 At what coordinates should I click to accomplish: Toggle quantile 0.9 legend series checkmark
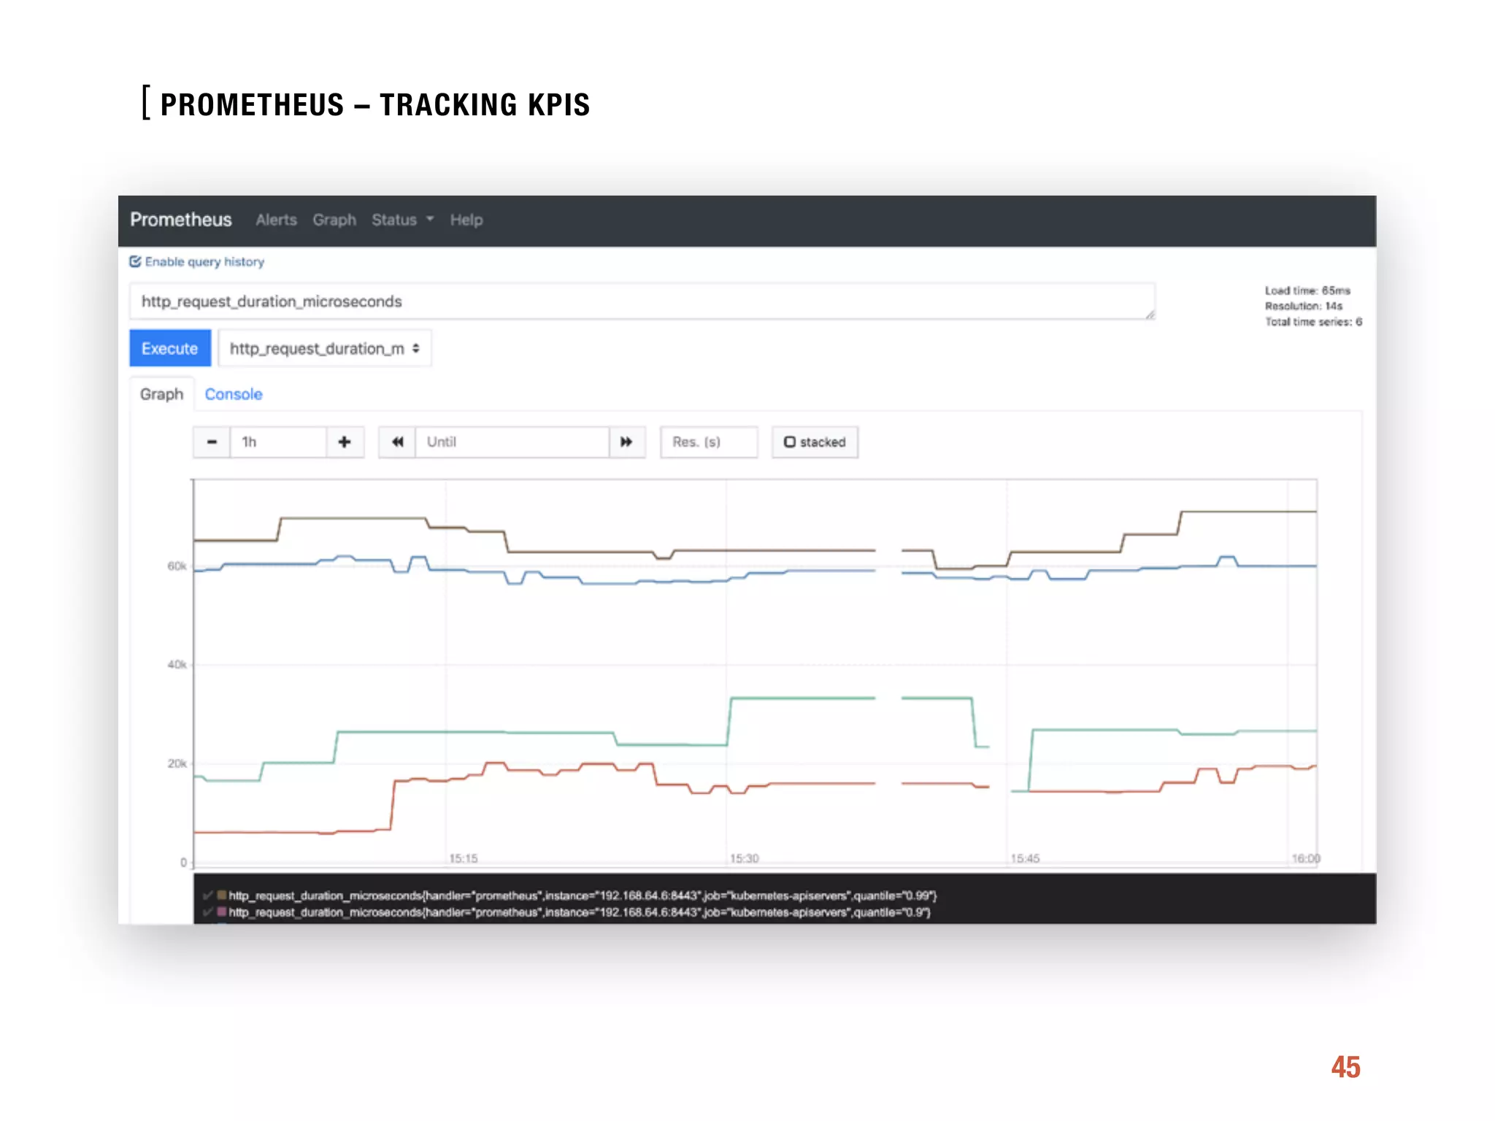(x=208, y=912)
